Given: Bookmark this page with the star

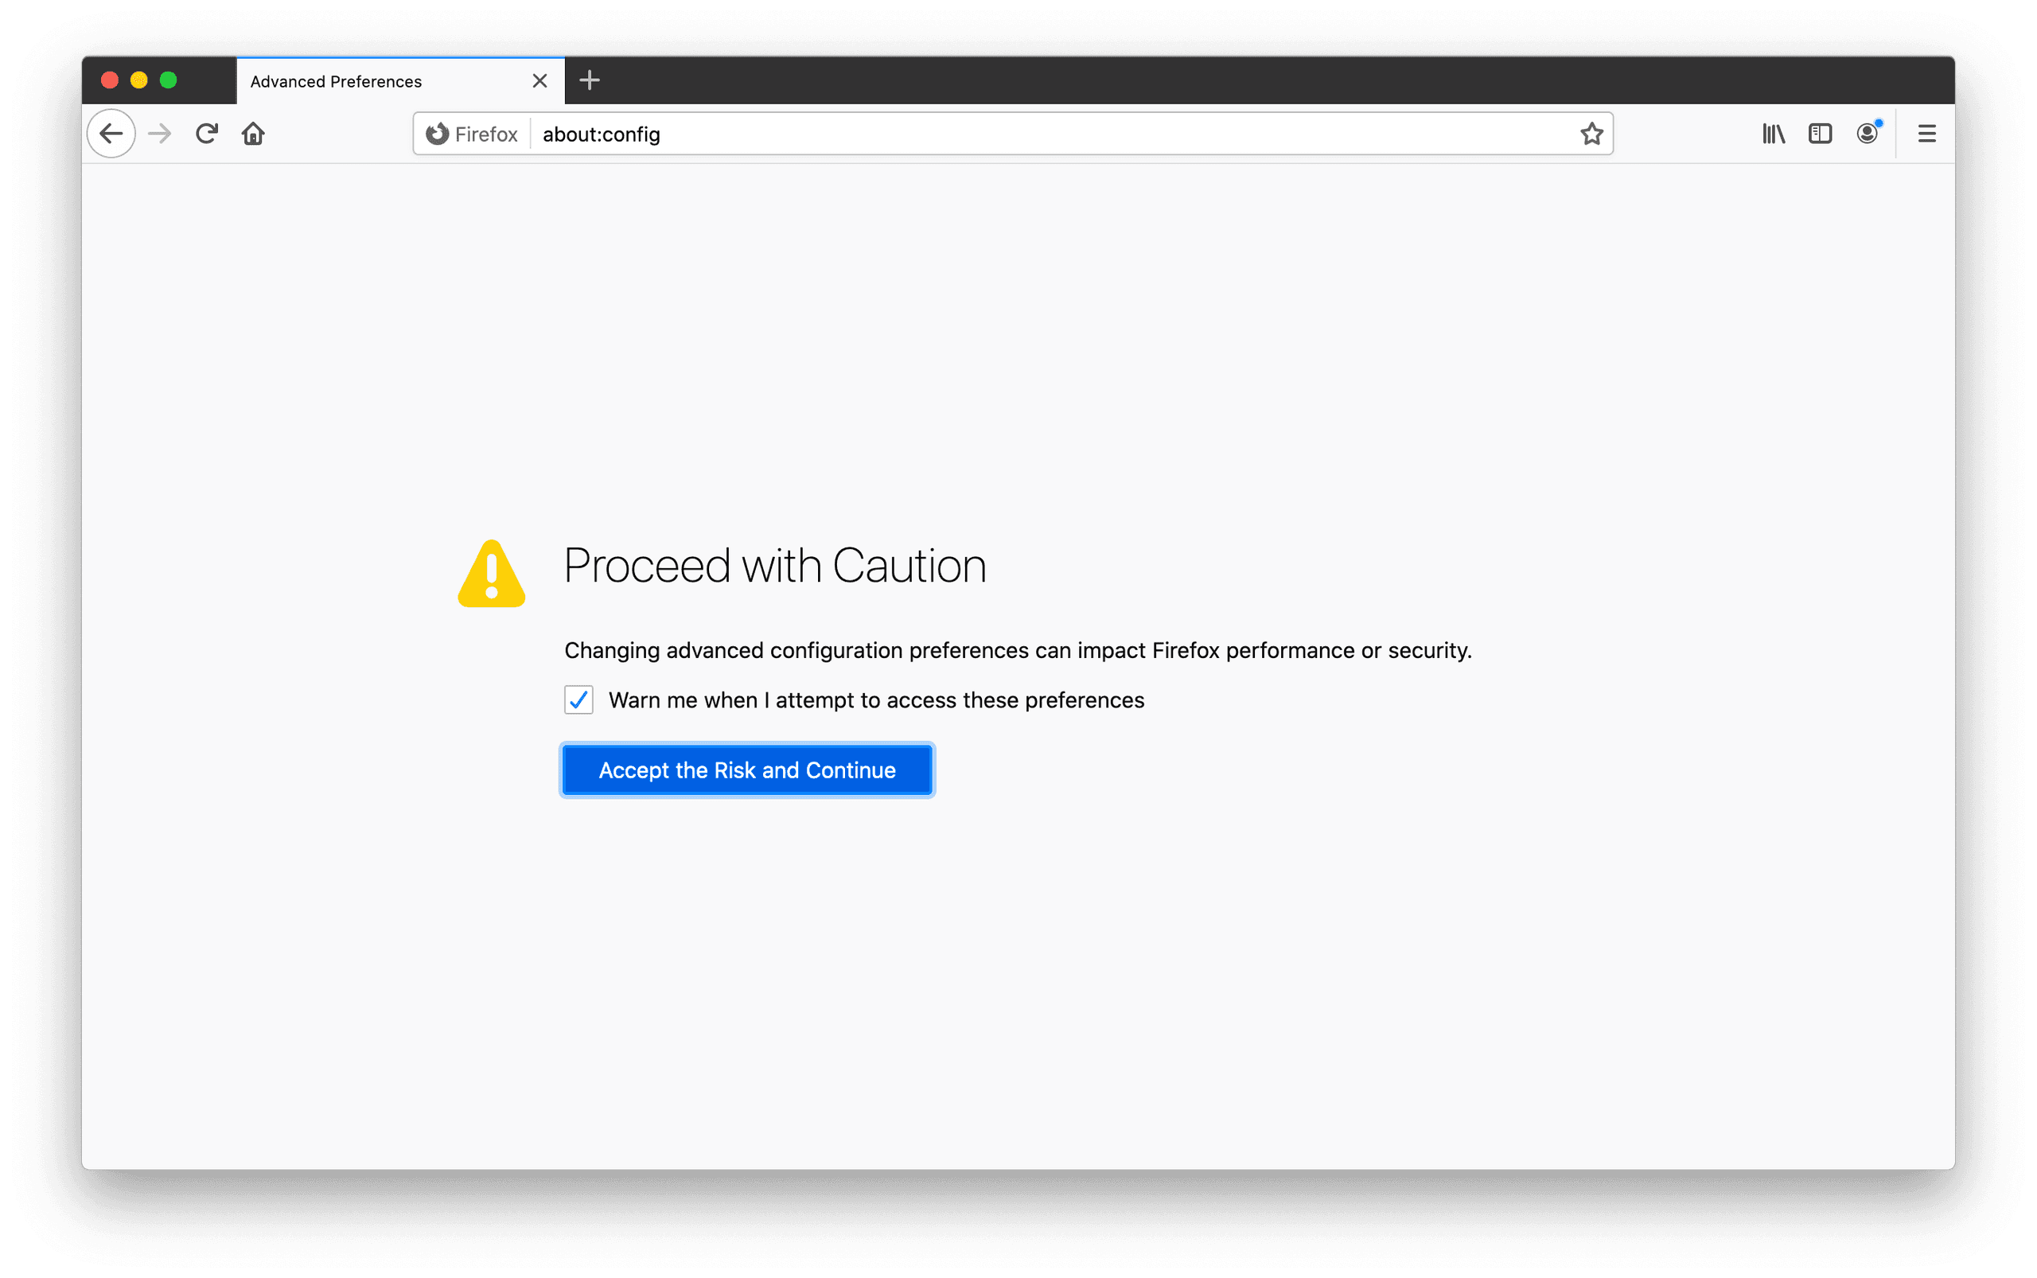Looking at the screenshot, I should coord(1591,134).
